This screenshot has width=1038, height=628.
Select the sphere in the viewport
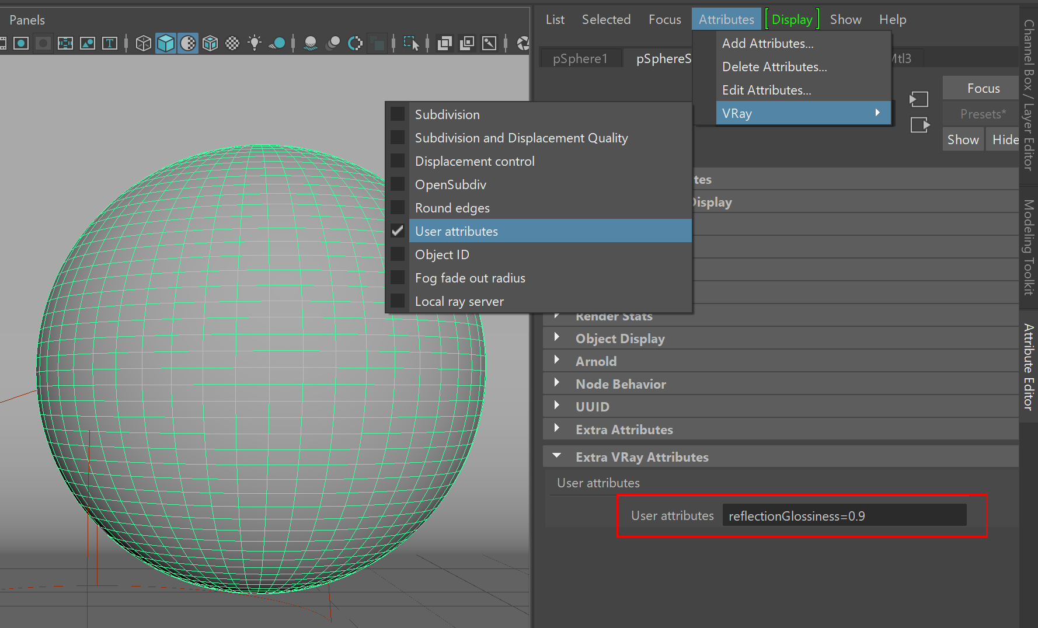261,369
